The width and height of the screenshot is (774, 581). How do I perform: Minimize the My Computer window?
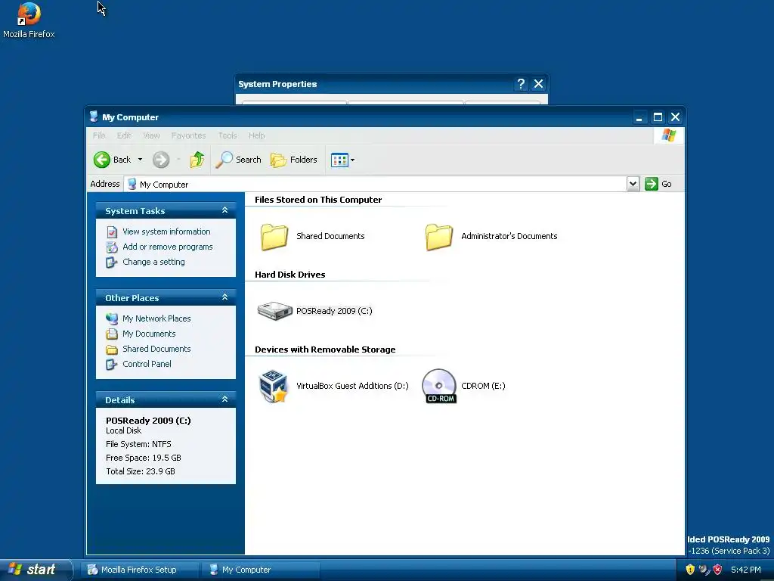tap(639, 117)
